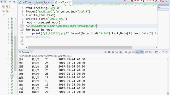This screenshot has width=170, height=95.
Task: Click the terminated pm25_xml.py launch label
Action: click(45, 56)
